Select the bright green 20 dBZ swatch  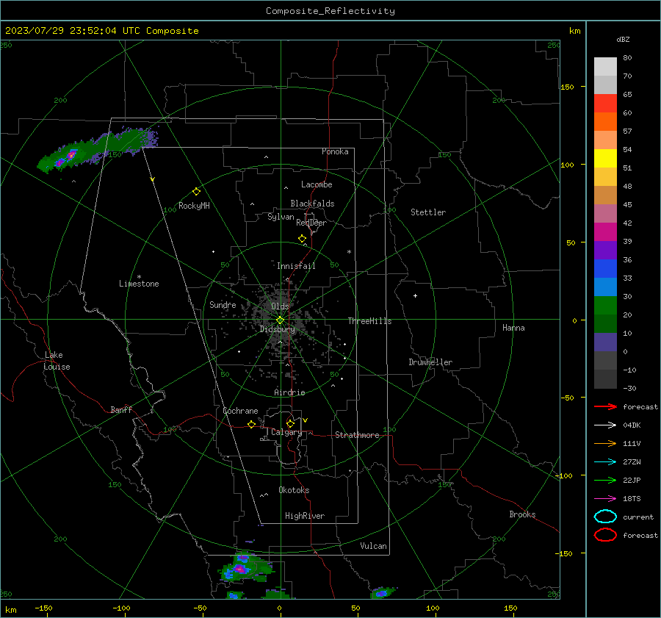(605, 306)
